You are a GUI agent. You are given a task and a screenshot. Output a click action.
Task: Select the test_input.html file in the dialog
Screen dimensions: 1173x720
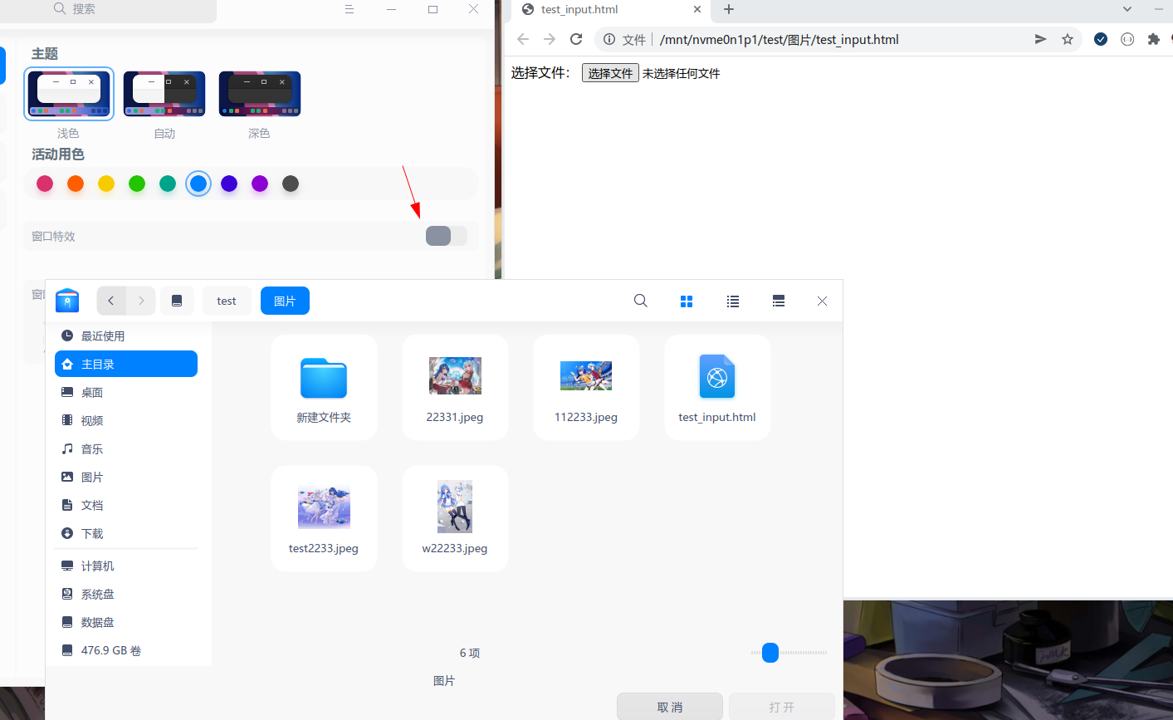(717, 387)
